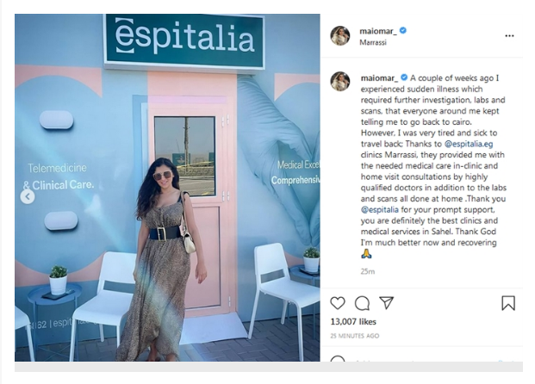
Task: Open the @espitalia mention in the caption
Action: click(x=380, y=209)
